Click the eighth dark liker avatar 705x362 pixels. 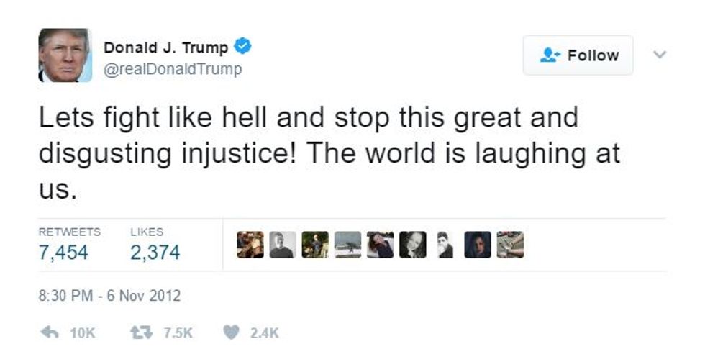coord(478,245)
